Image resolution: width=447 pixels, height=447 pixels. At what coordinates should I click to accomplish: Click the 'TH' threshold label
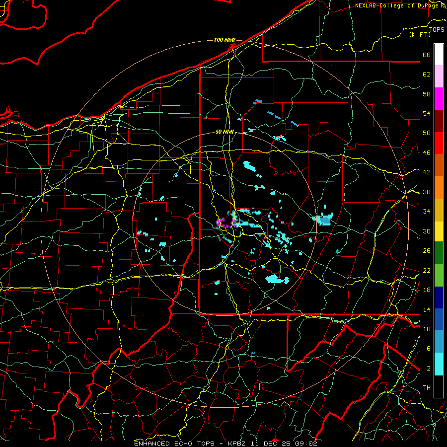(x=427, y=388)
